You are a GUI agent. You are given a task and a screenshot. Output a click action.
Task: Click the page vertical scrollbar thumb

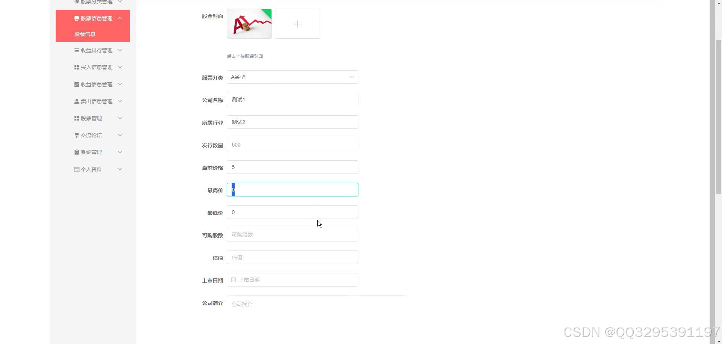[x=718, y=116]
